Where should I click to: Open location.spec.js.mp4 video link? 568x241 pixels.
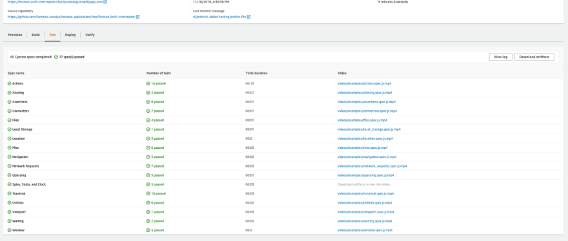tap(365, 139)
